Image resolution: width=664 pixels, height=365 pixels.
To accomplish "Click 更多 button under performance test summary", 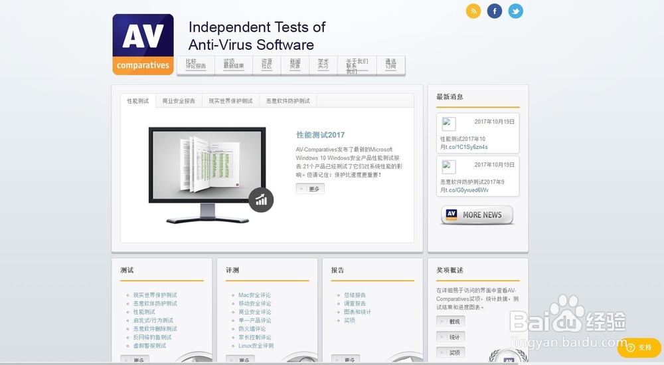I will tap(310, 189).
